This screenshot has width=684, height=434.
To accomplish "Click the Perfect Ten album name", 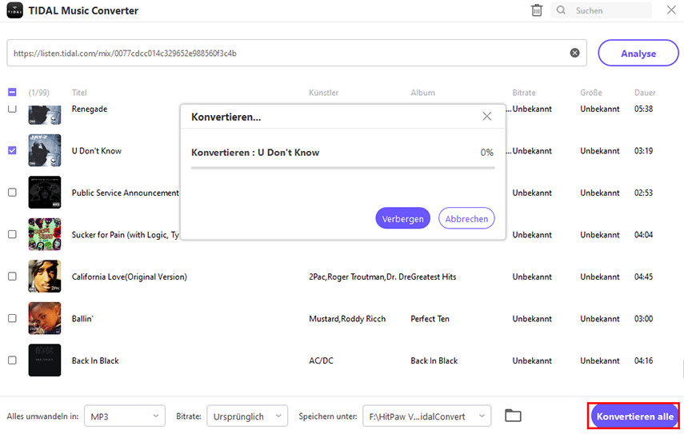I will [x=430, y=319].
